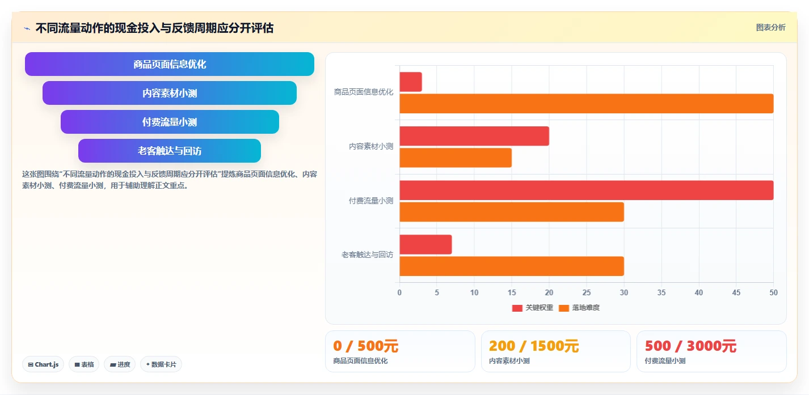Click the 数据卡片 tag chip
Screen dimensions: 809x395
pos(161,364)
